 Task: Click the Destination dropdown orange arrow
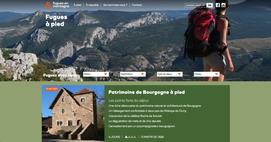(x=142, y=74)
